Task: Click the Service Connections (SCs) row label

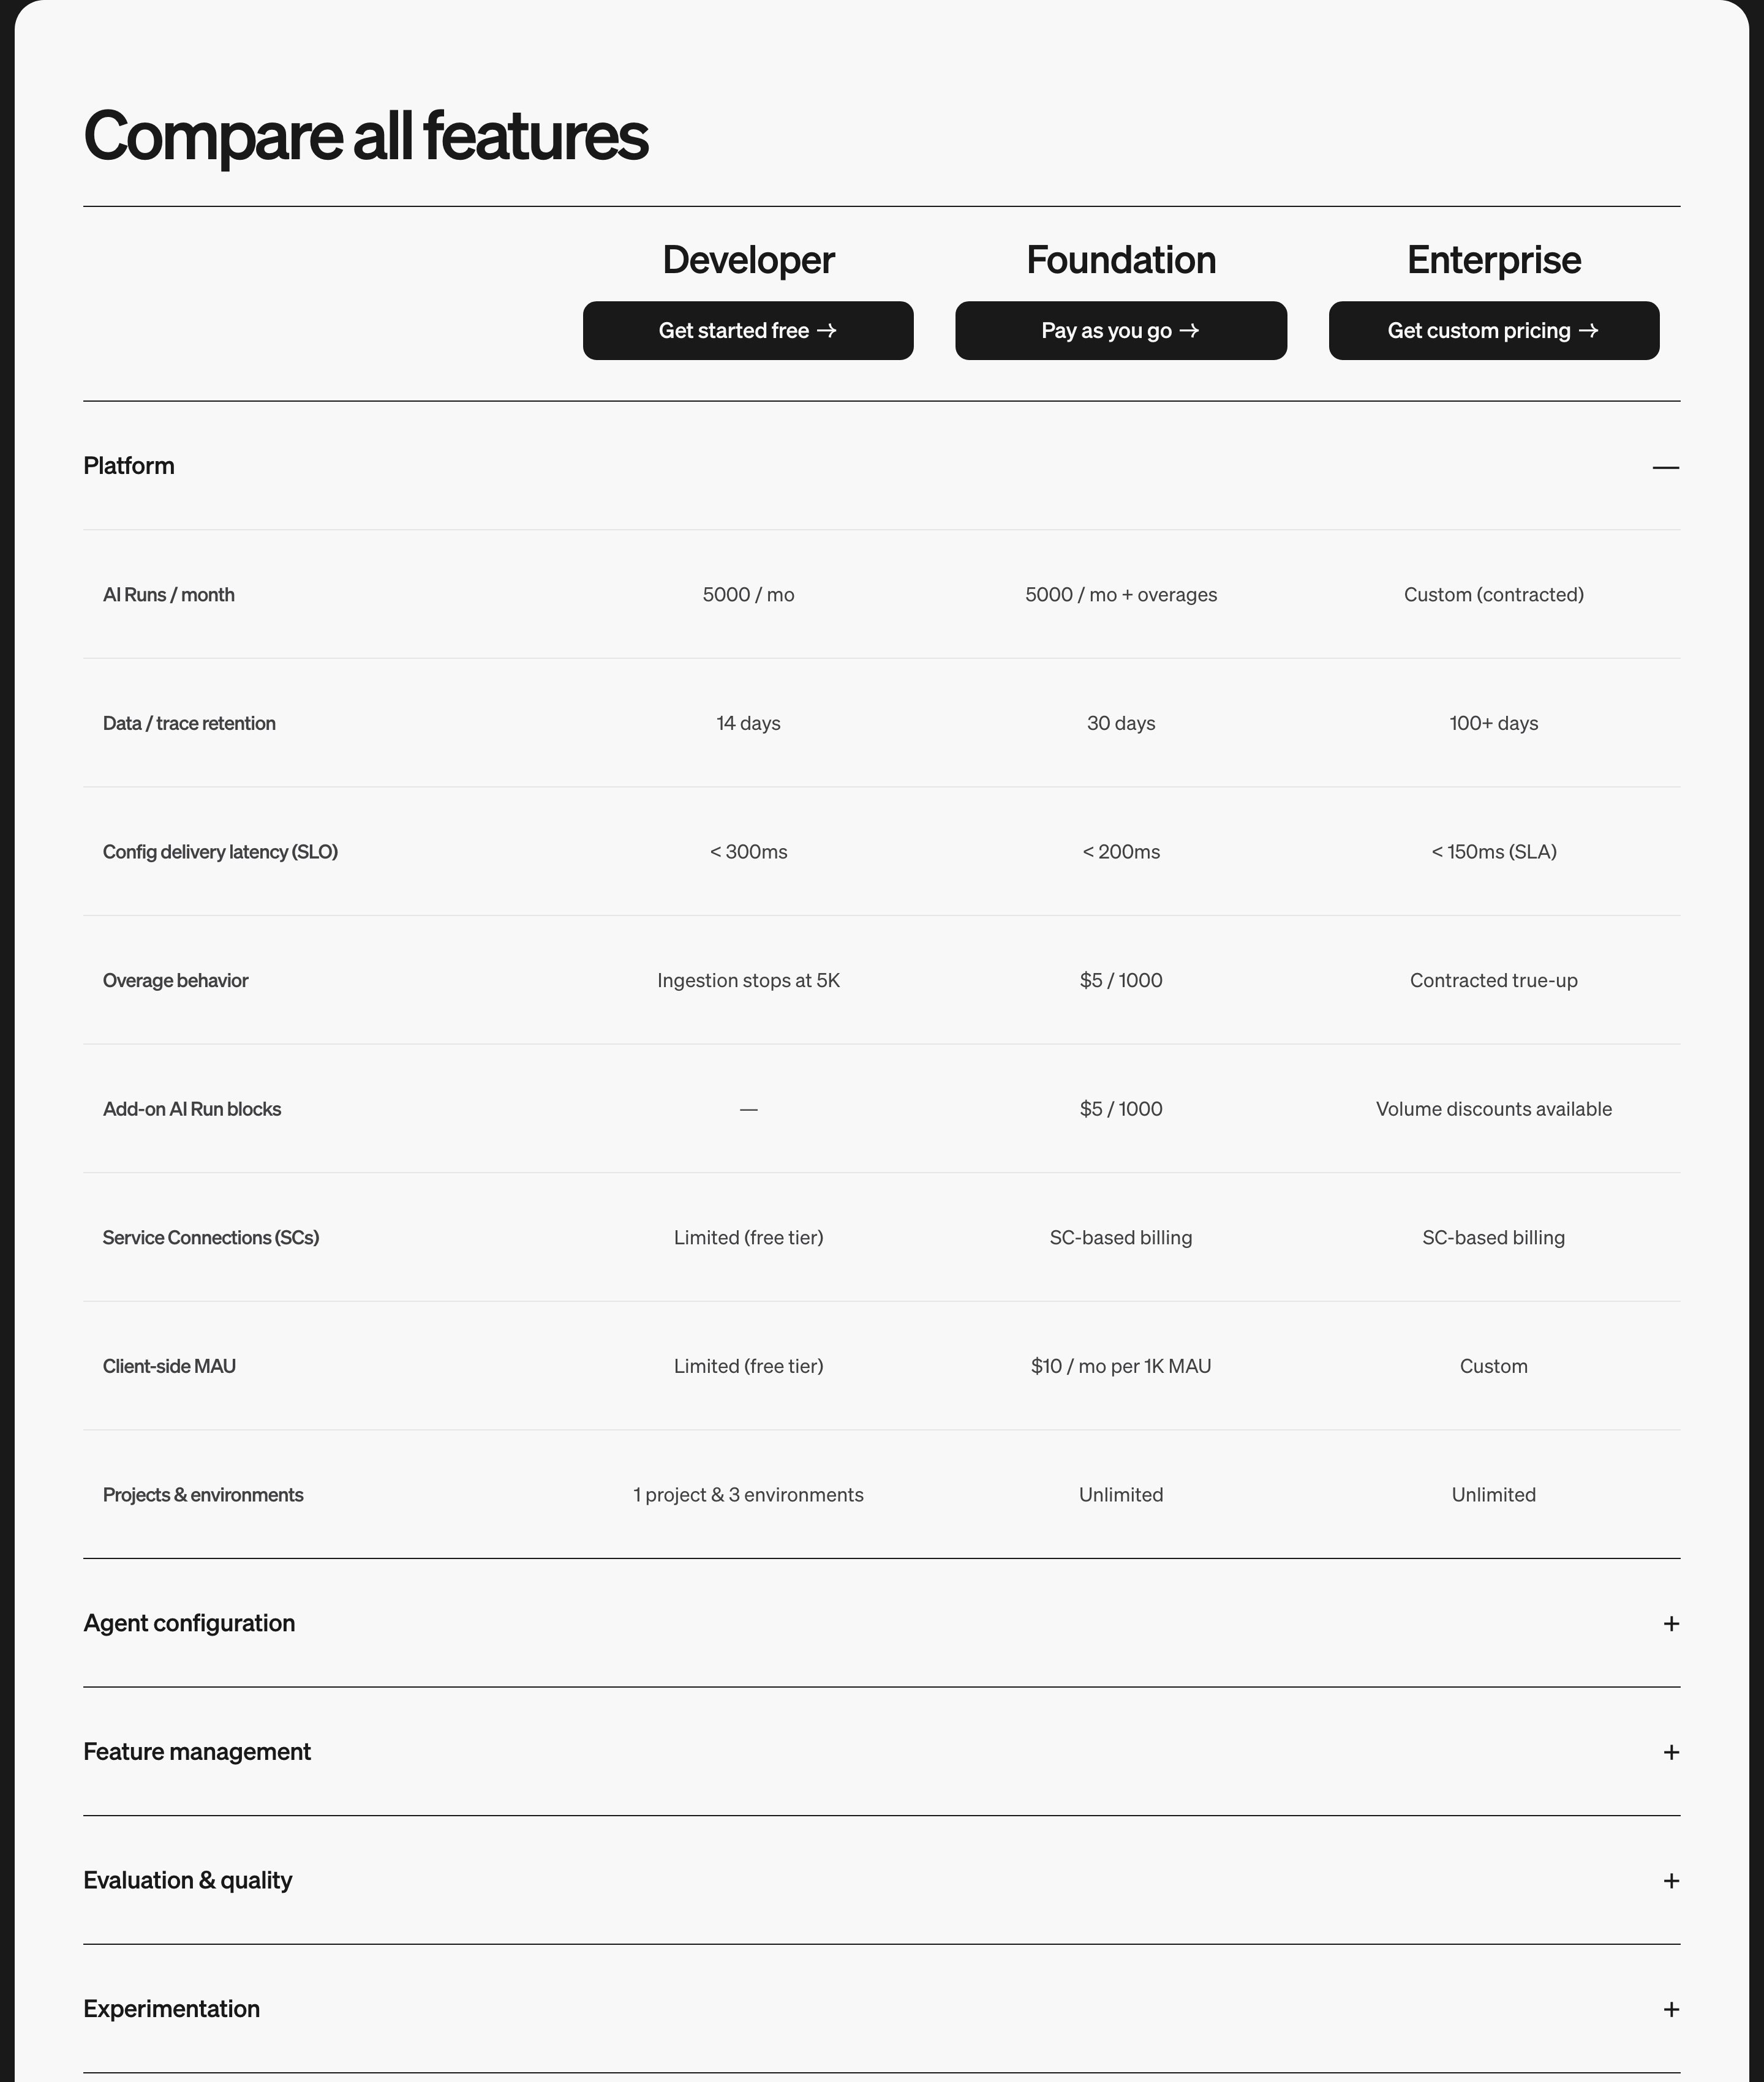Action: (211, 1238)
